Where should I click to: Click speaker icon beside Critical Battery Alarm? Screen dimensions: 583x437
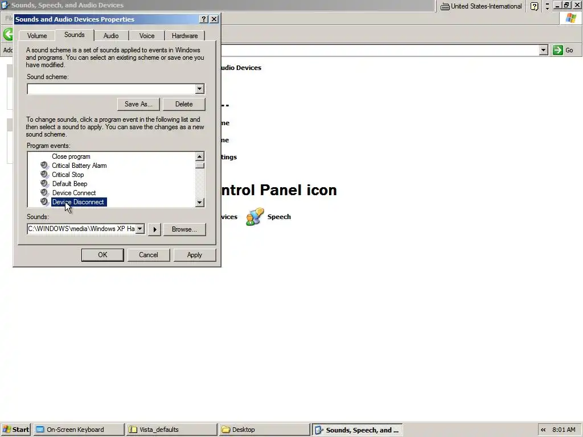(x=44, y=166)
